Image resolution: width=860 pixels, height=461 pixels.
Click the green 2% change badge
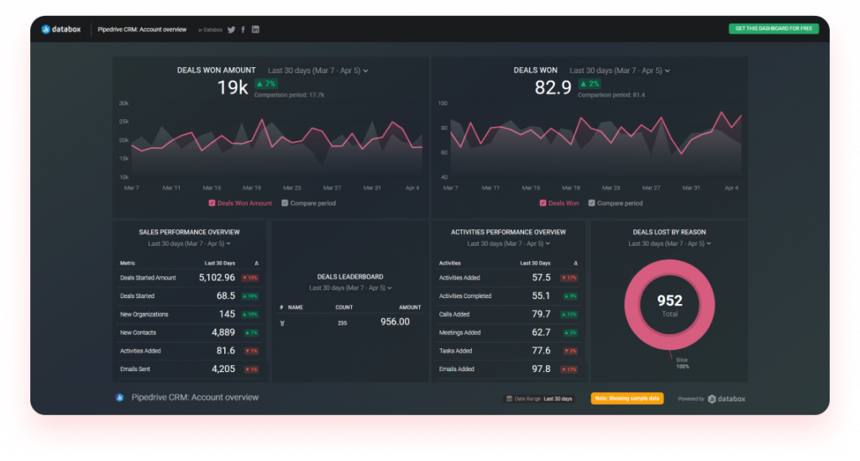[590, 84]
